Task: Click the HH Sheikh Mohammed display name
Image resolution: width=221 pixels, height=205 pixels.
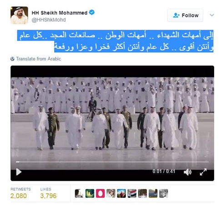Action: click(60, 13)
